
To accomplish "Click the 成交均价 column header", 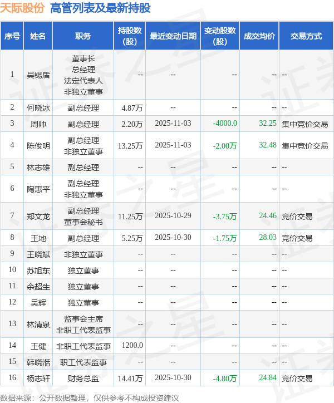I will (x=259, y=36).
